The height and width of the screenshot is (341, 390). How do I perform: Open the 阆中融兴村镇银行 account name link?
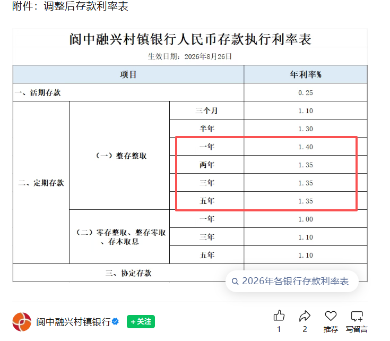pos(73,322)
